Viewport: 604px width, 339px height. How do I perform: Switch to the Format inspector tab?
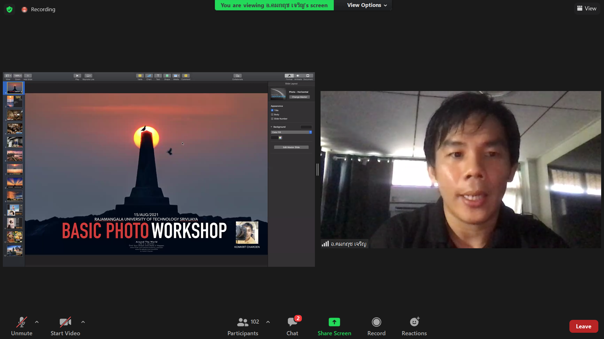(x=289, y=76)
